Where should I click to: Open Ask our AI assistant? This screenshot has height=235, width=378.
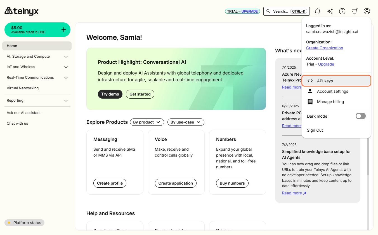click(24, 113)
